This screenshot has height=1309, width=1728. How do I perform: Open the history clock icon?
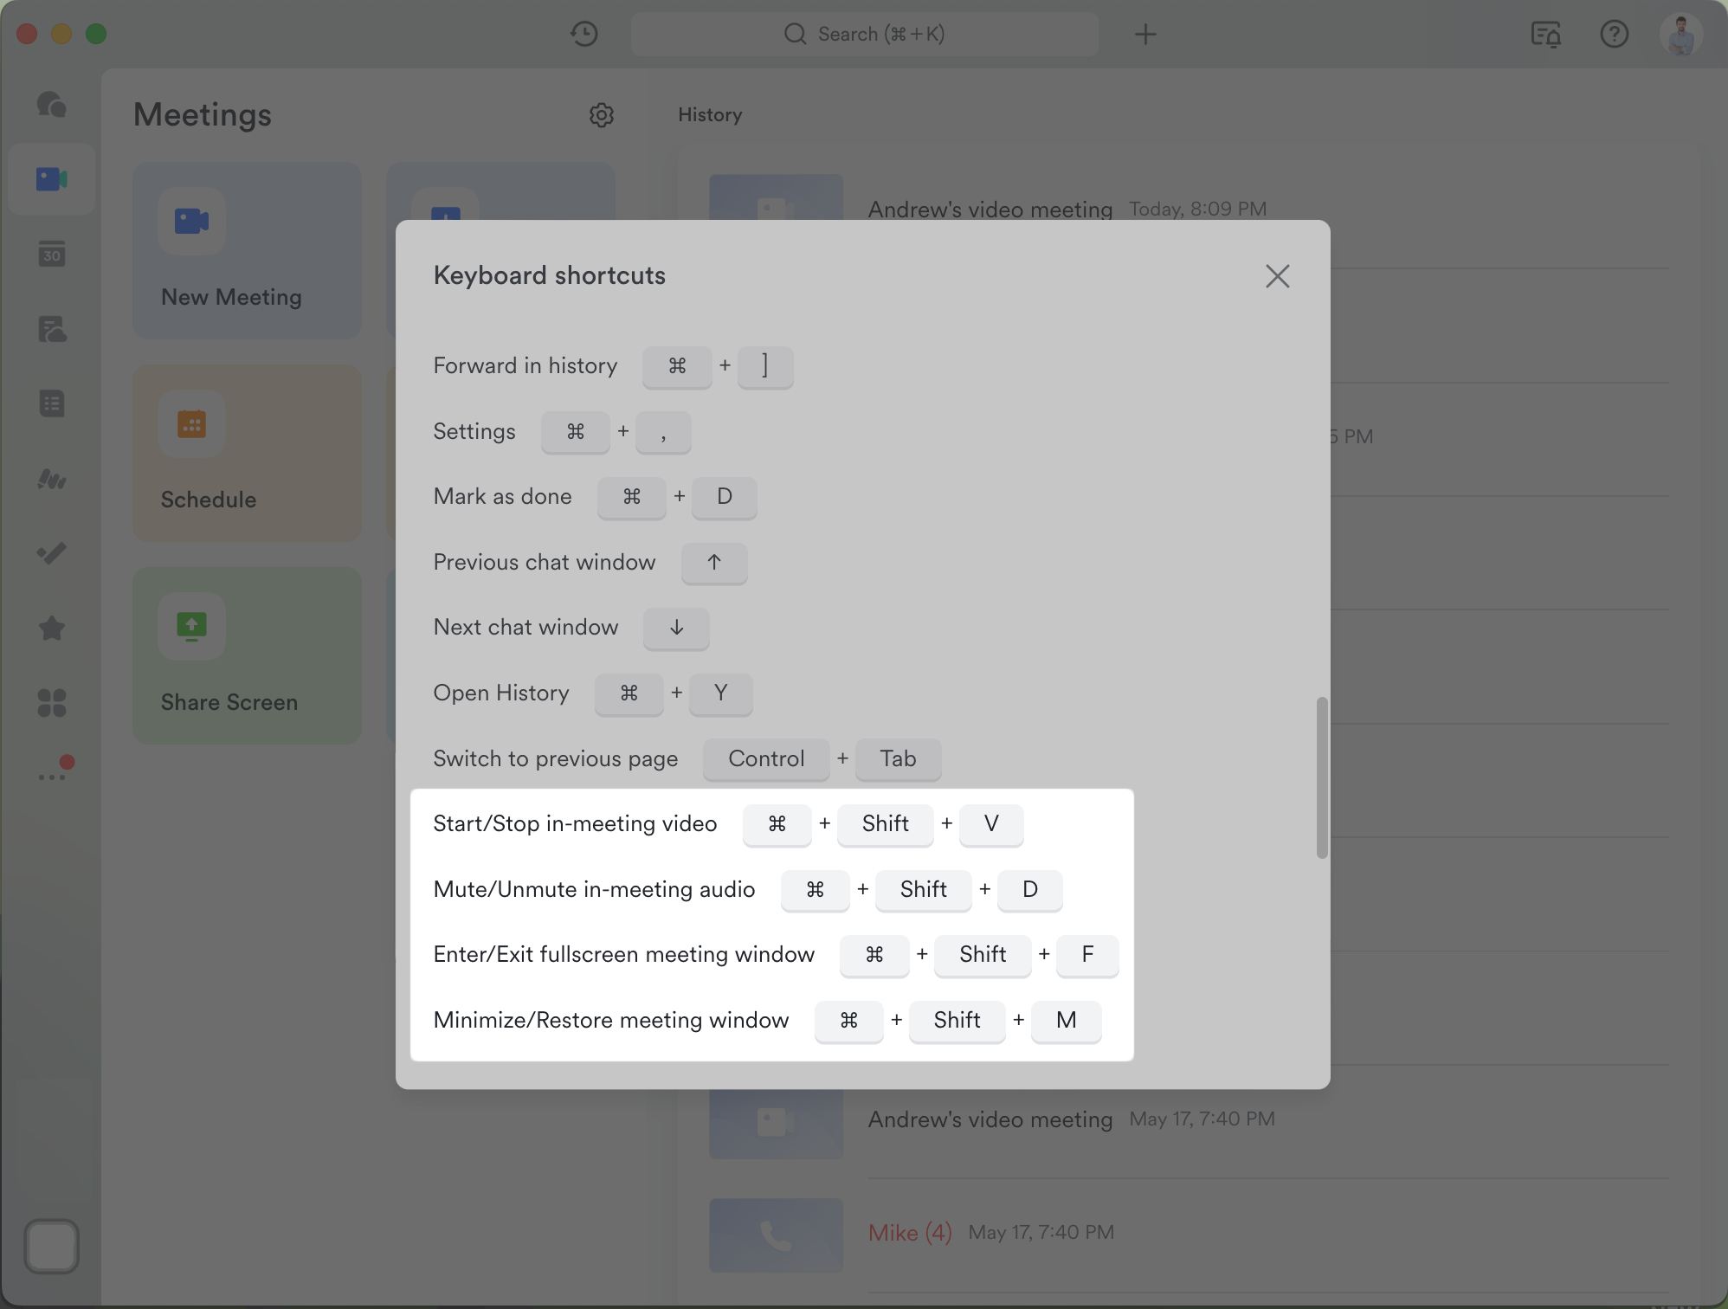point(584,34)
